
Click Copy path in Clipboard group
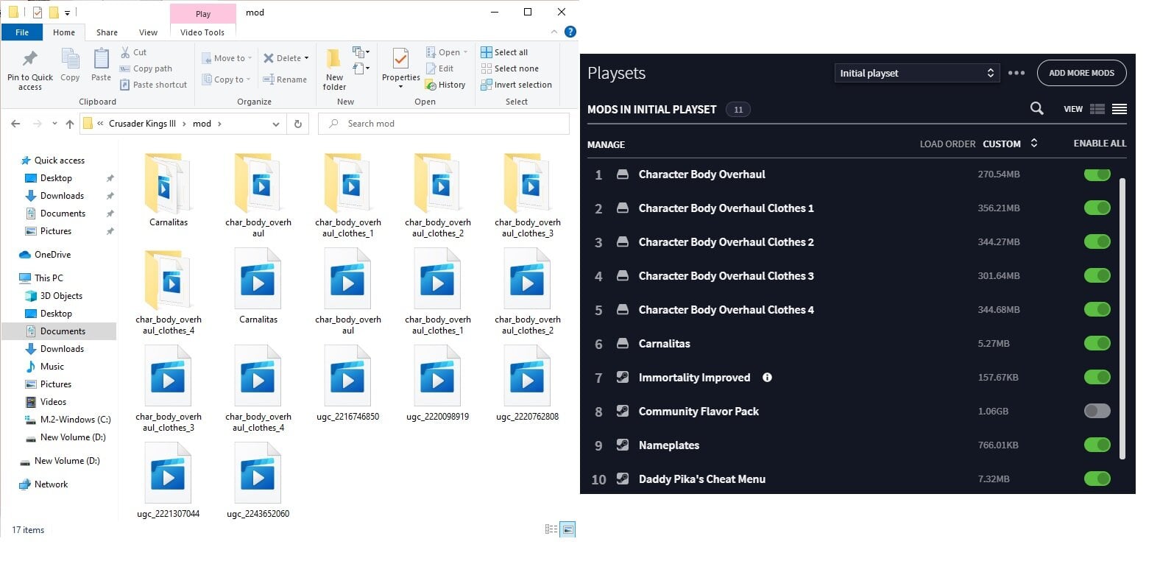(146, 68)
